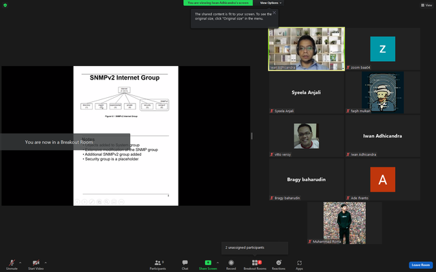Click muted mic icon beside faqih mulkan
436x272 pixels.
coord(348,111)
